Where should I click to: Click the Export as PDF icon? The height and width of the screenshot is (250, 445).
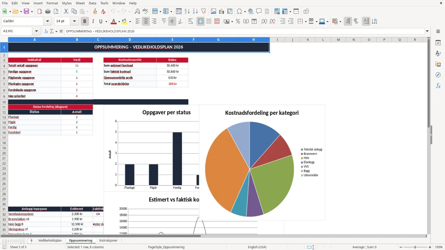tap(40, 11)
